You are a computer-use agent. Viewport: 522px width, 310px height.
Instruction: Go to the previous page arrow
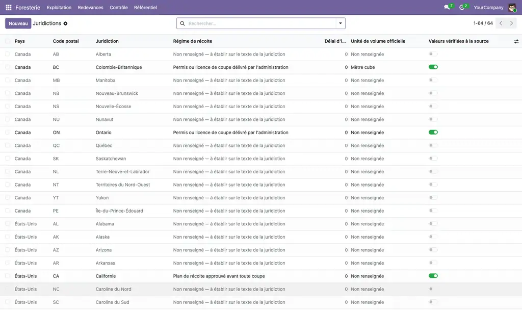pyautogui.click(x=501, y=23)
